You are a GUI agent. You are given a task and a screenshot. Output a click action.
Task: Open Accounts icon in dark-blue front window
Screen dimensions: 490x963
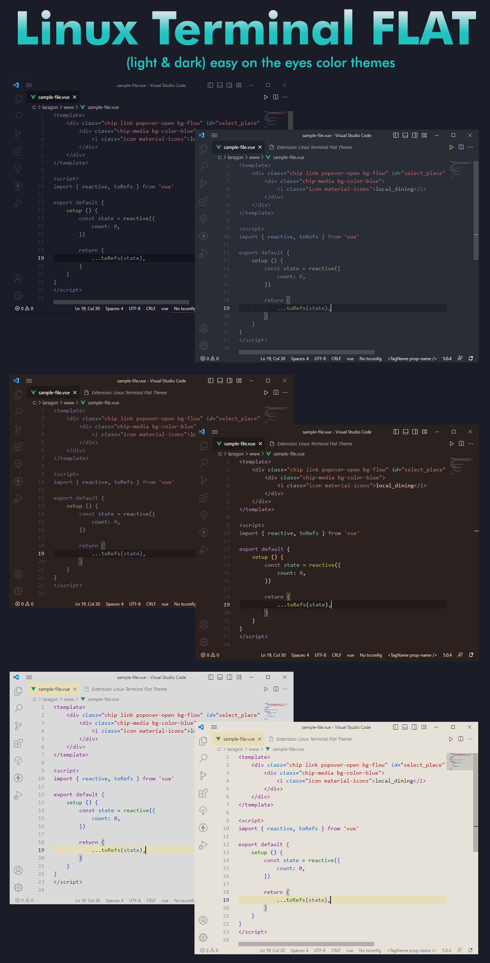coord(204,328)
